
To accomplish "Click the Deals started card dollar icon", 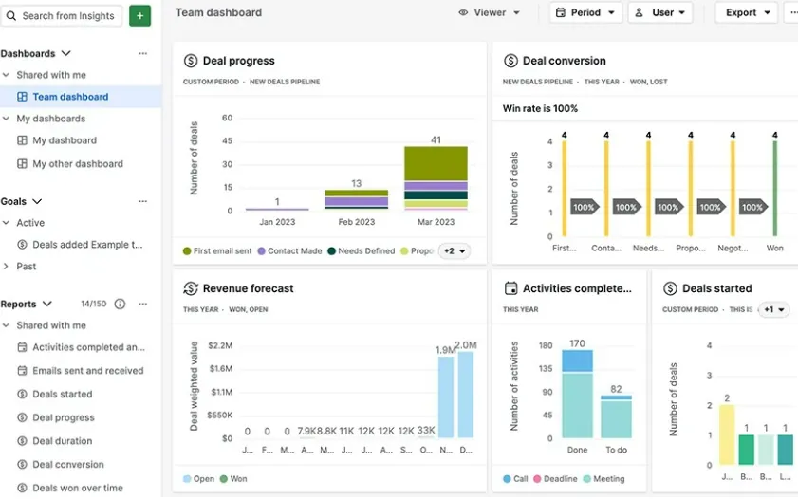I will 670,288.
